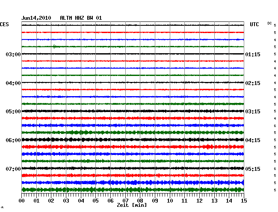Image resolution: width=278 pixels, height=212 pixels.
Task: Select minute tick label 01
Action: pyautogui.click(x=36, y=200)
